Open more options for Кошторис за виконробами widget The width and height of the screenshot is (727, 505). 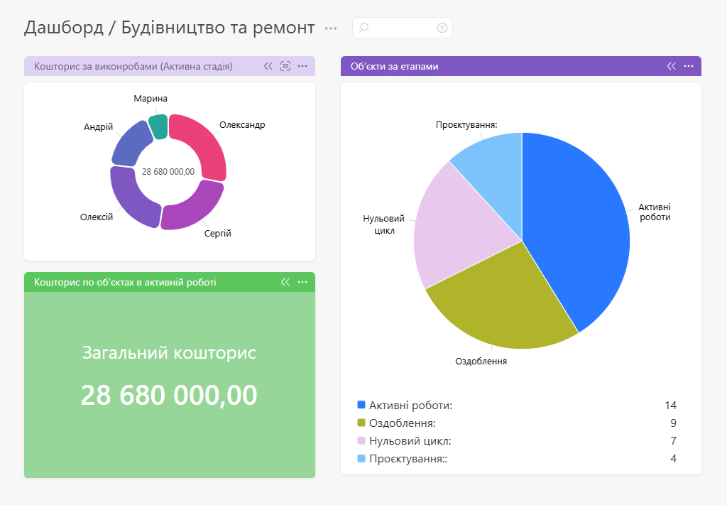(x=302, y=66)
